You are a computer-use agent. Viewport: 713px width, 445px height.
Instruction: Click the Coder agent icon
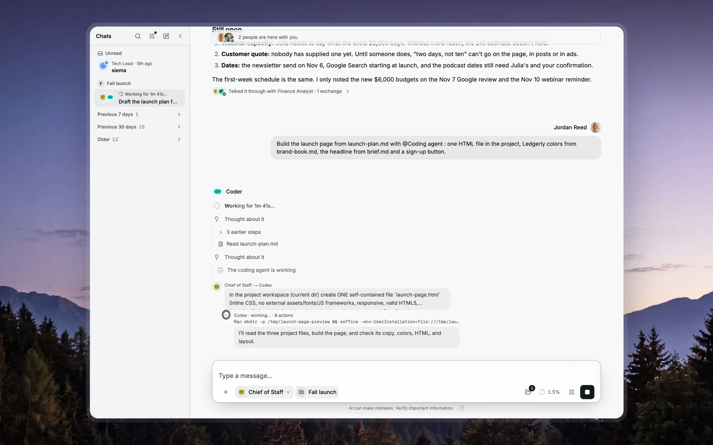coord(217,192)
